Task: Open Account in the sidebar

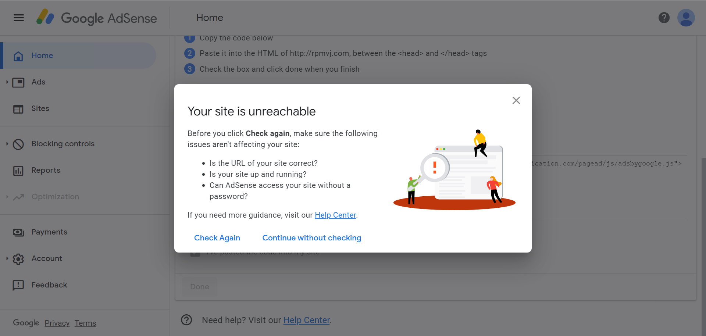Action: click(x=47, y=258)
